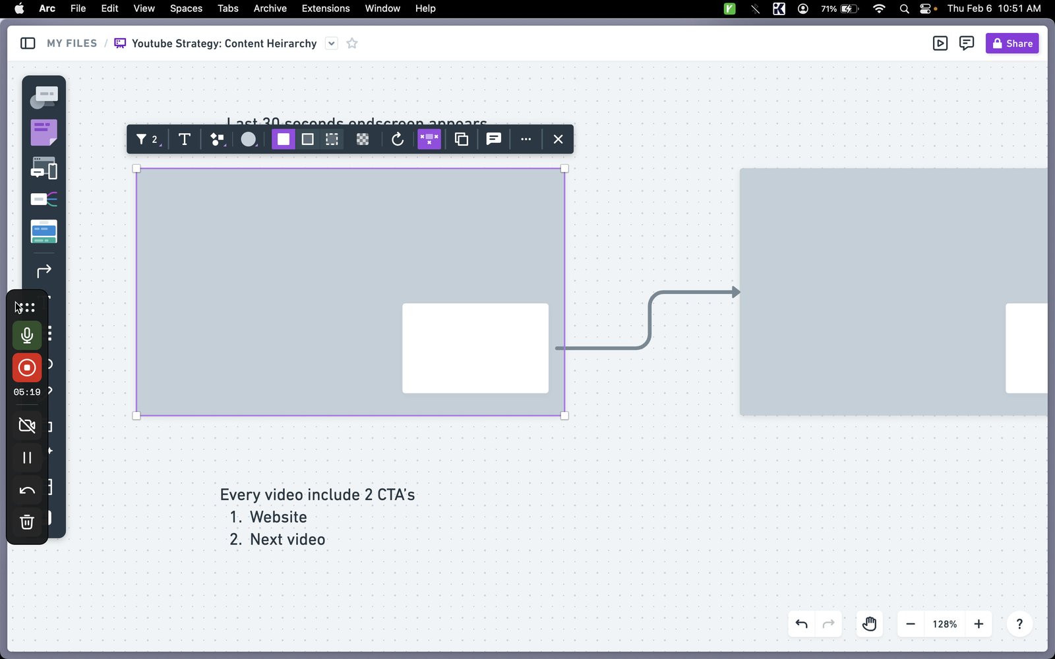Select the arrow connector tool
Screen dimensions: 1055x659
click(x=44, y=271)
